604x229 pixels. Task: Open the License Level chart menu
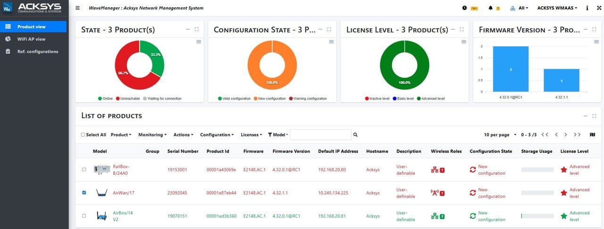(x=464, y=42)
